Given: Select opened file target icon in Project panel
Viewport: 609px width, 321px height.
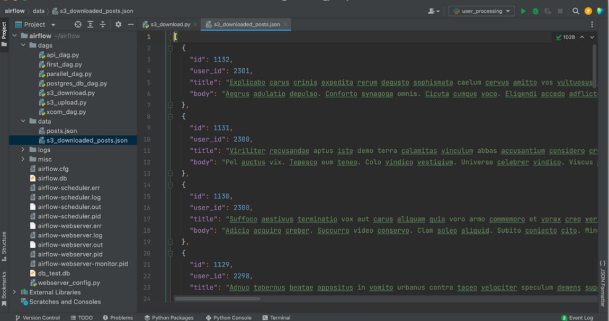Looking at the screenshot, I should (78, 24).
